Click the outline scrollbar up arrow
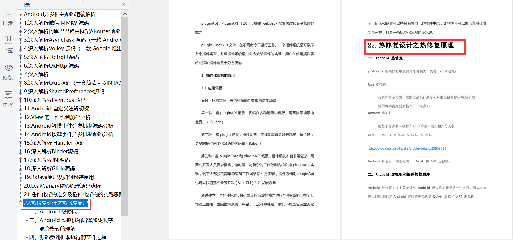The height and width of the screenshot is (240, 513). pos(125,14)
